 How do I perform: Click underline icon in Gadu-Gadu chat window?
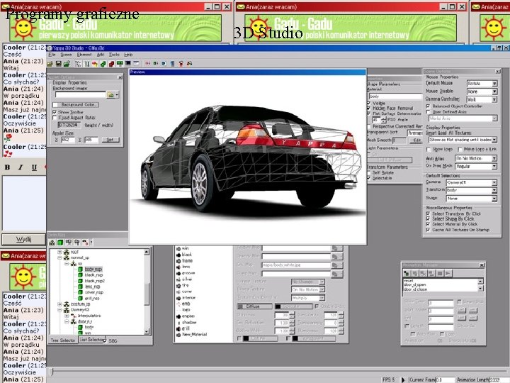coord(34,167)
